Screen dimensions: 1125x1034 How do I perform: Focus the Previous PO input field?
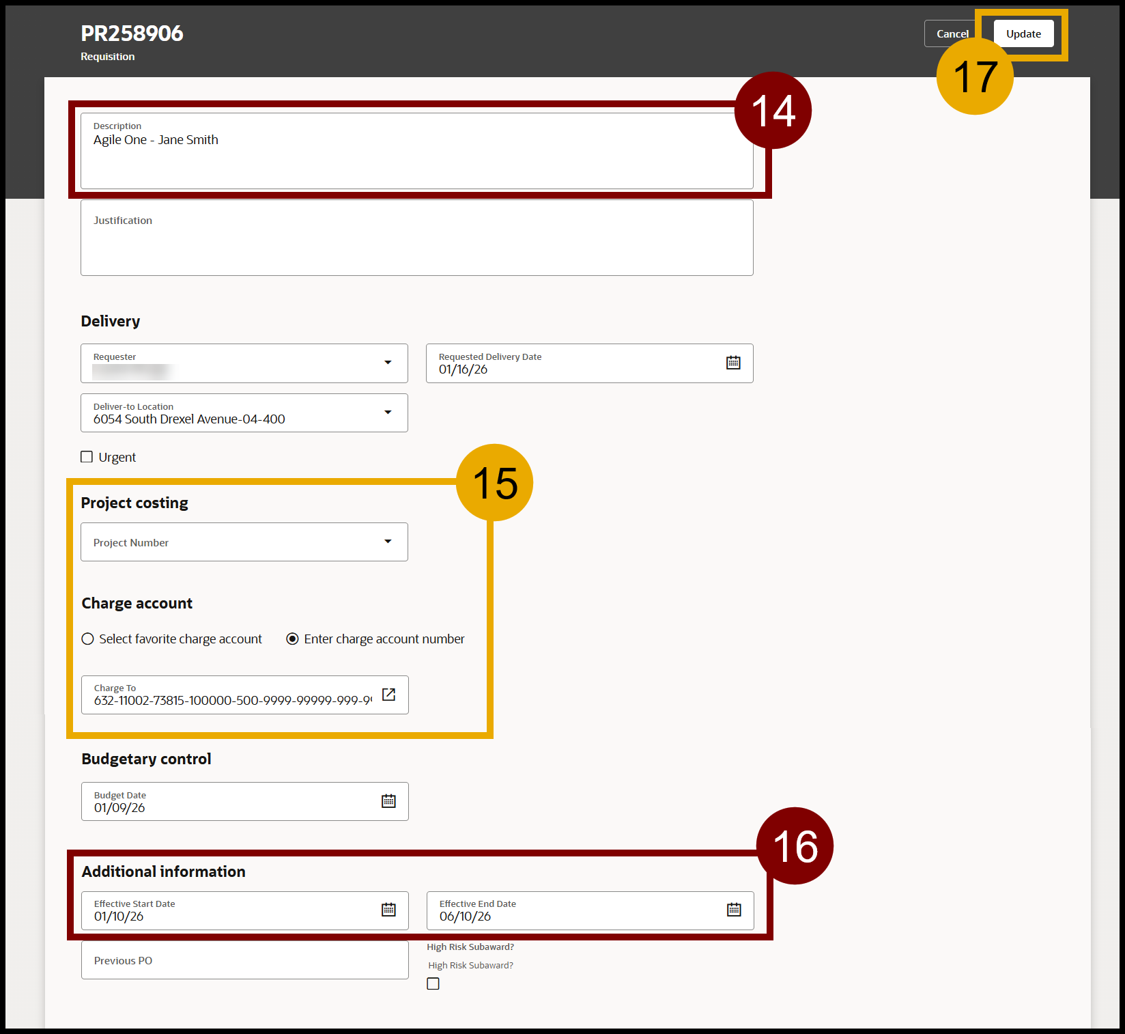(244, 960)
